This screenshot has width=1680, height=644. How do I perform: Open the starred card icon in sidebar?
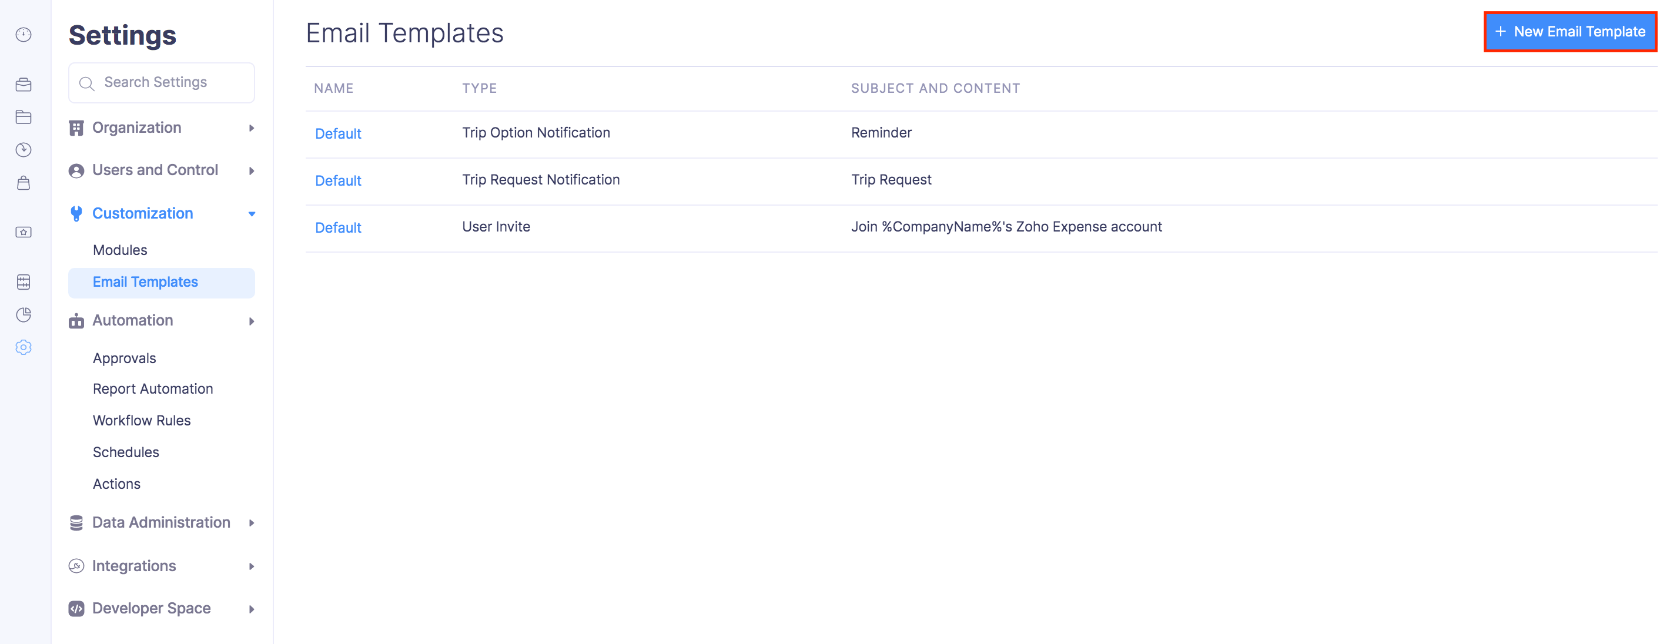pyautogui.click(x=24, y=232)
